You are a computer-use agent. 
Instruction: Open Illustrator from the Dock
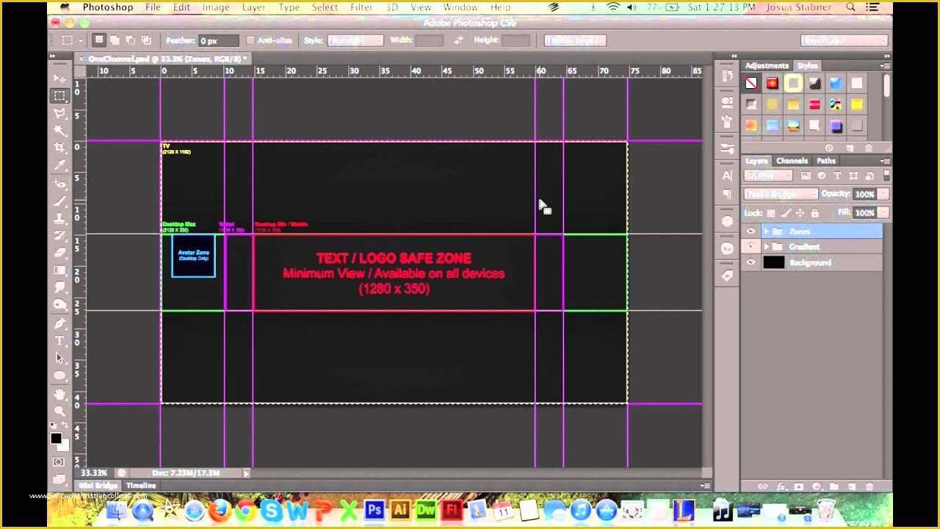pos(399,509)
